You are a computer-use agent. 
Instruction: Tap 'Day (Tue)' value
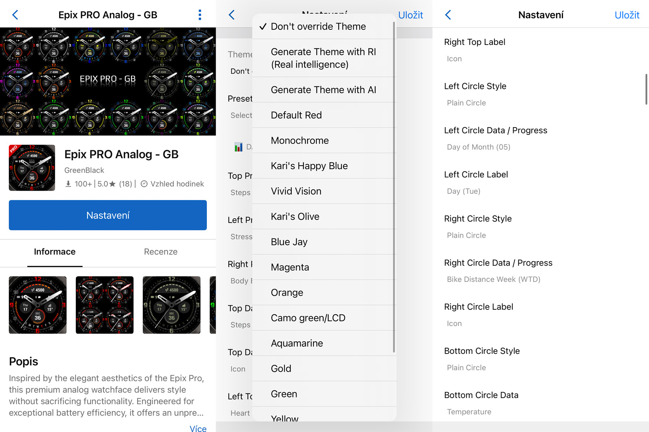[464, 191]
